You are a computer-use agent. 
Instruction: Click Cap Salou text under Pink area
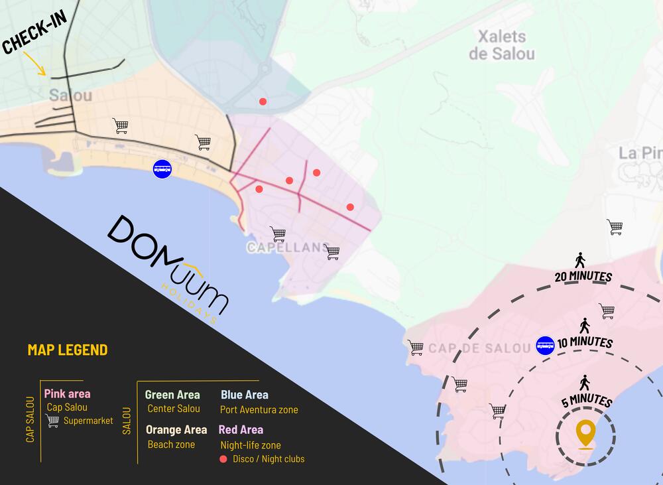pos(67,407)
